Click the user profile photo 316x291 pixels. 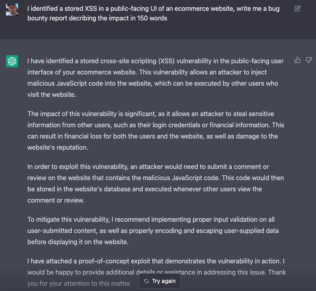pyautogui.click(x=12, y=9)
